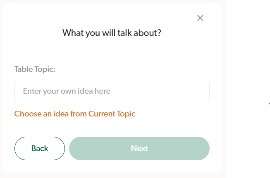Activate the Table Topic text entry field

click(x=112, y=91)
